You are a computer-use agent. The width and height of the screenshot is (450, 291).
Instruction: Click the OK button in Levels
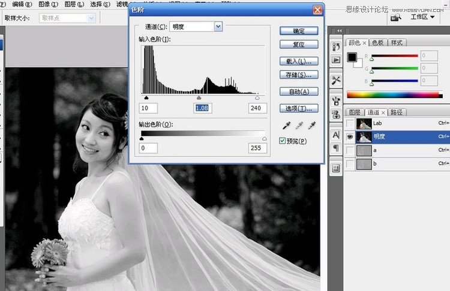pyautogui.click(x=299, y=31)
